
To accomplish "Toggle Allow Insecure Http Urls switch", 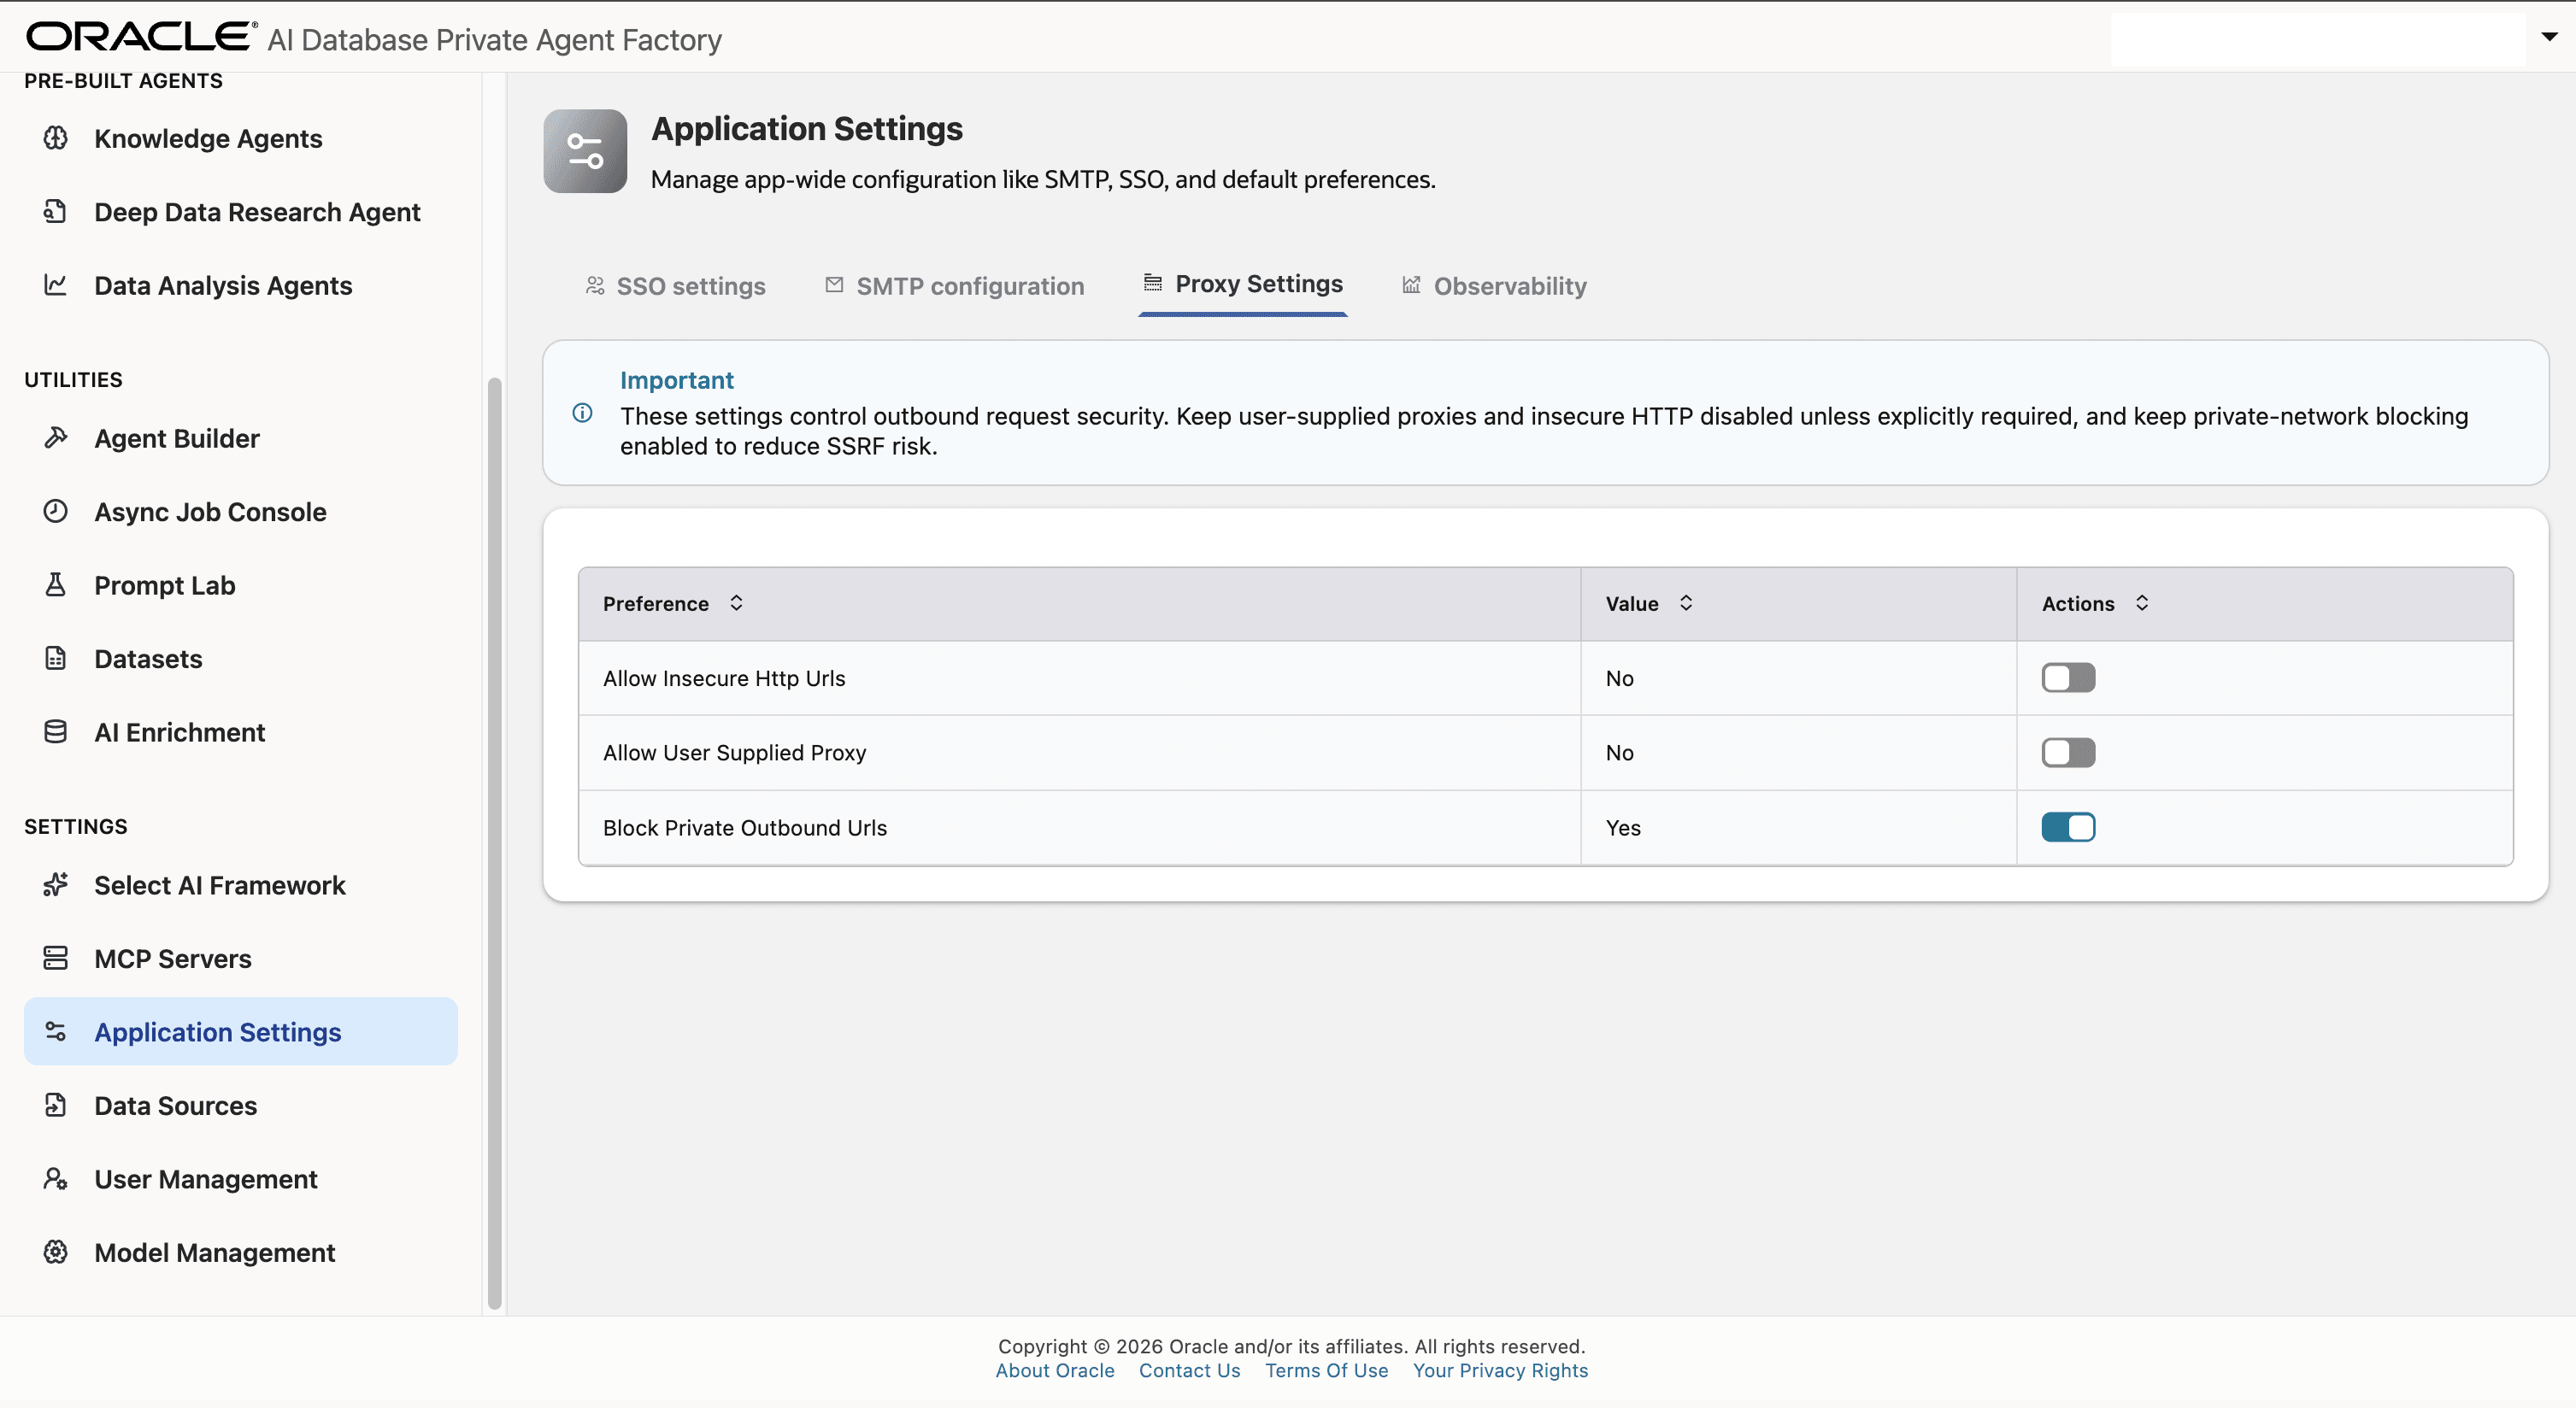I will click(x=2068, y=678).
